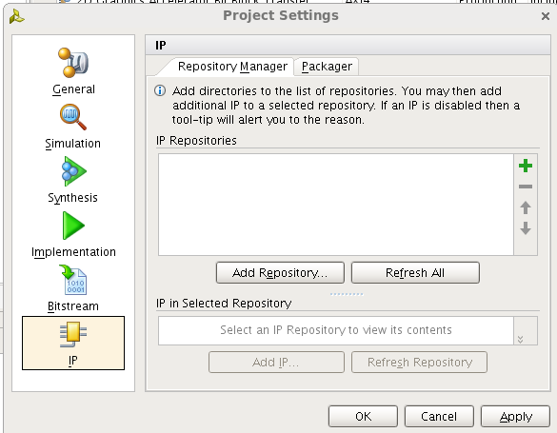Click the info icon beside description text
The height and width of the screenshot is (433, 557).
(x=160, y=90)
